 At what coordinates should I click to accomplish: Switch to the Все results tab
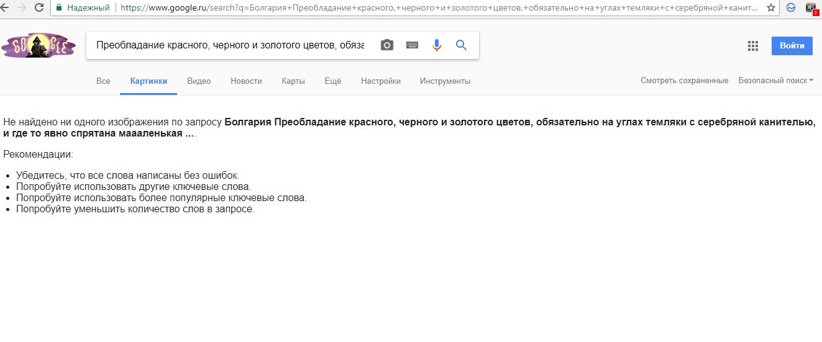(103, 81)
